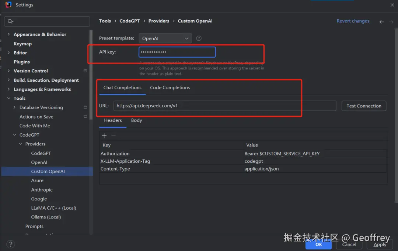Screen dimensions: 398x251
Task: Go forward with the right arrow icon
Action: 391,22
